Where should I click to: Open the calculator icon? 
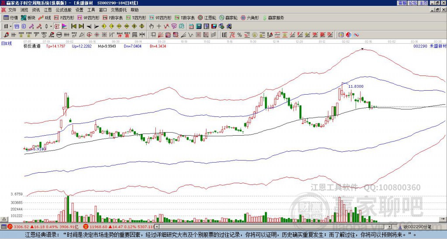point(199,27)
